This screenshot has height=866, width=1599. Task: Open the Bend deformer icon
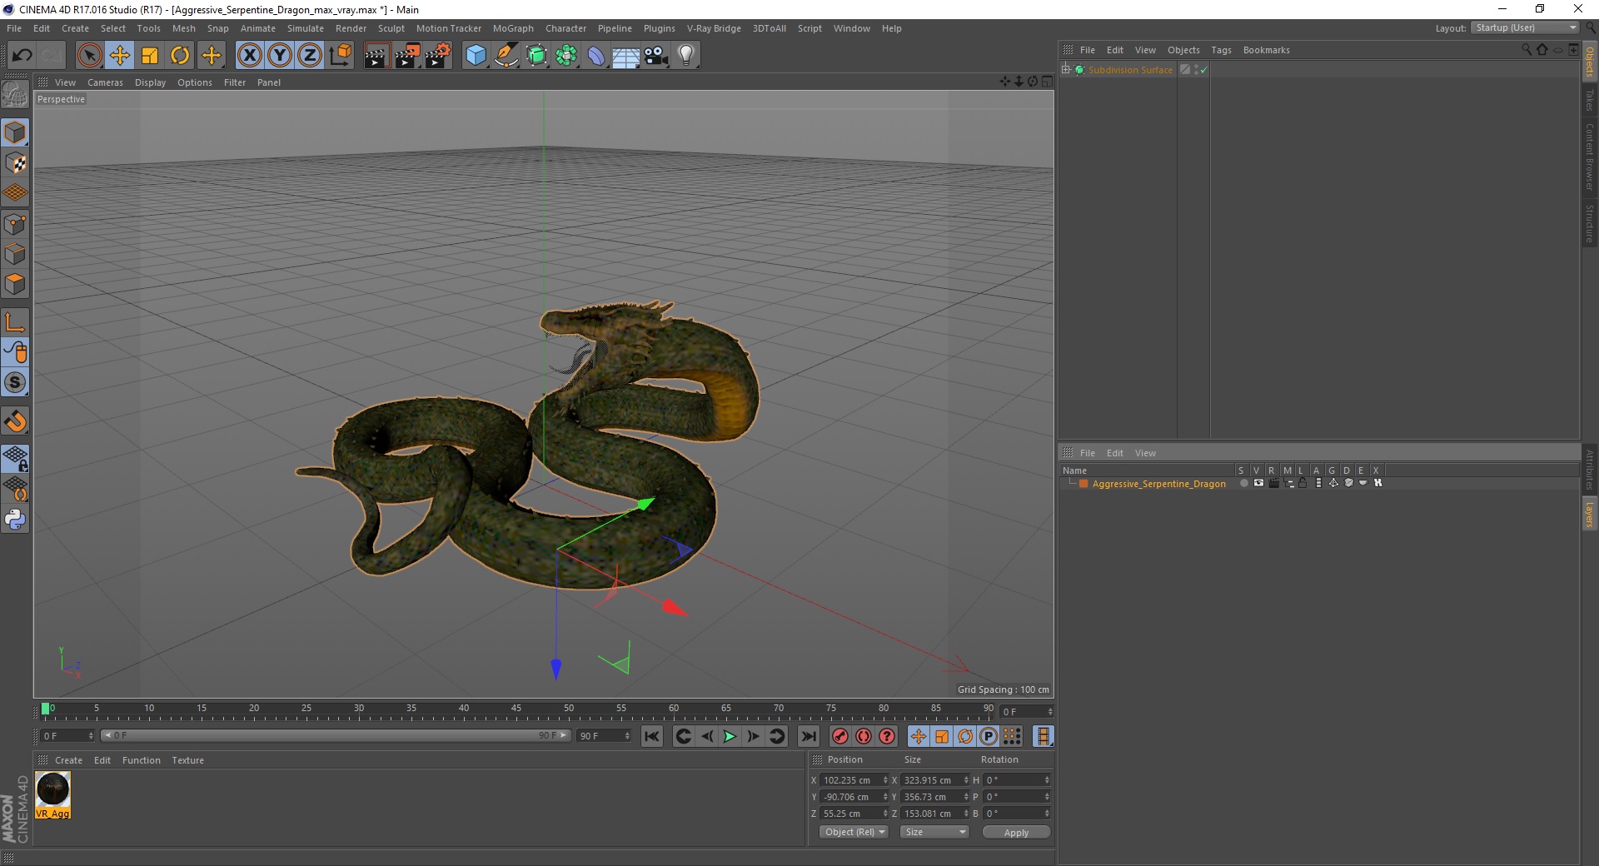click(x=596, y=56)
